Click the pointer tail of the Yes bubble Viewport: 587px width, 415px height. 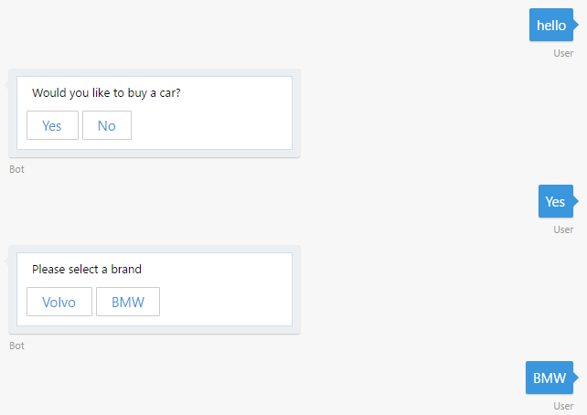pos(576,201)
